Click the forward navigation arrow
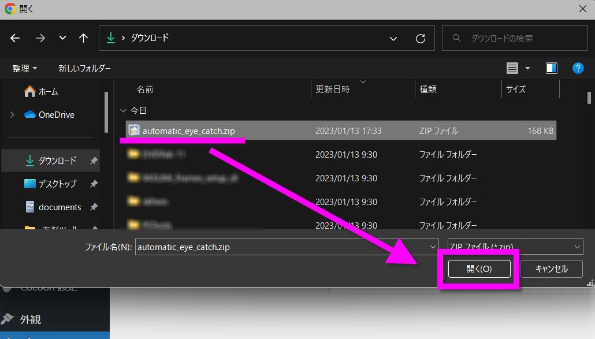Screen dimensions: 595x339 pyautogui.click(x=40, y=38)
